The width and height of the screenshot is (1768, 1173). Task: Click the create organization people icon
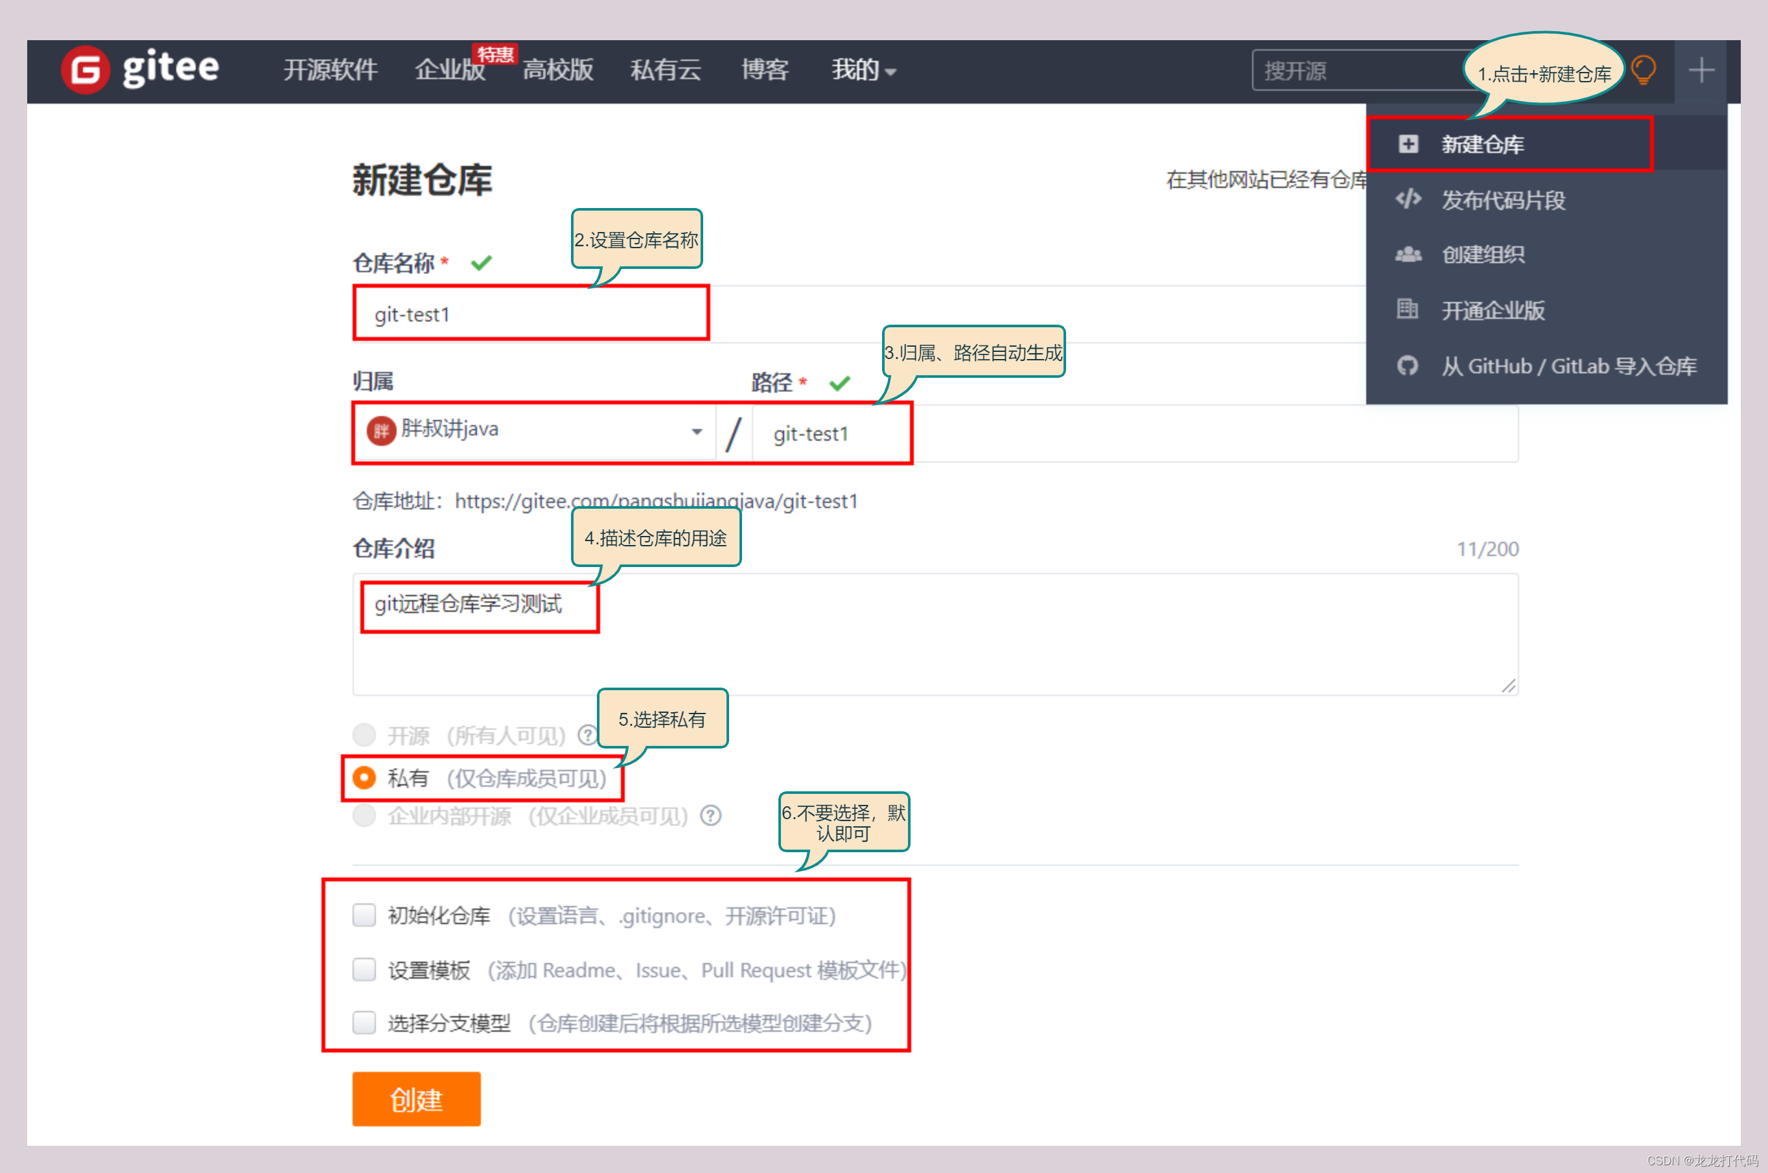tap(1408, 254)
